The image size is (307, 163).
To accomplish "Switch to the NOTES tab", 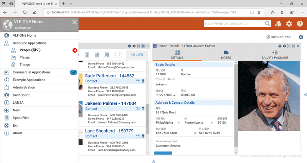I will coord(226,54).
